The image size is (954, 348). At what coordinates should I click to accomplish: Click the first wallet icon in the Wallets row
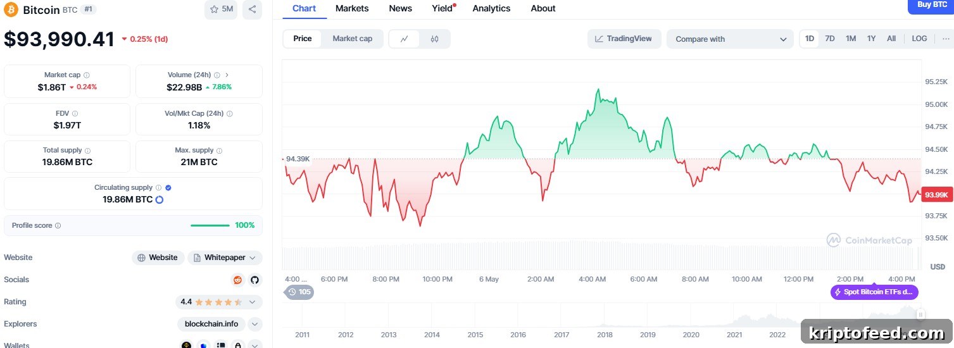pyautogui.click(x=187, y=345)
